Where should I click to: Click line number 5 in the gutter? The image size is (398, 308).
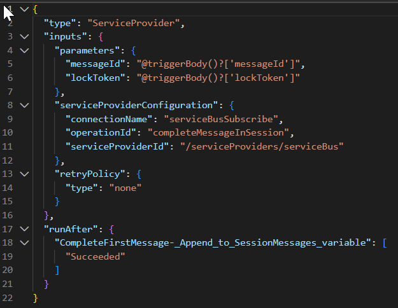click(10, 64)
